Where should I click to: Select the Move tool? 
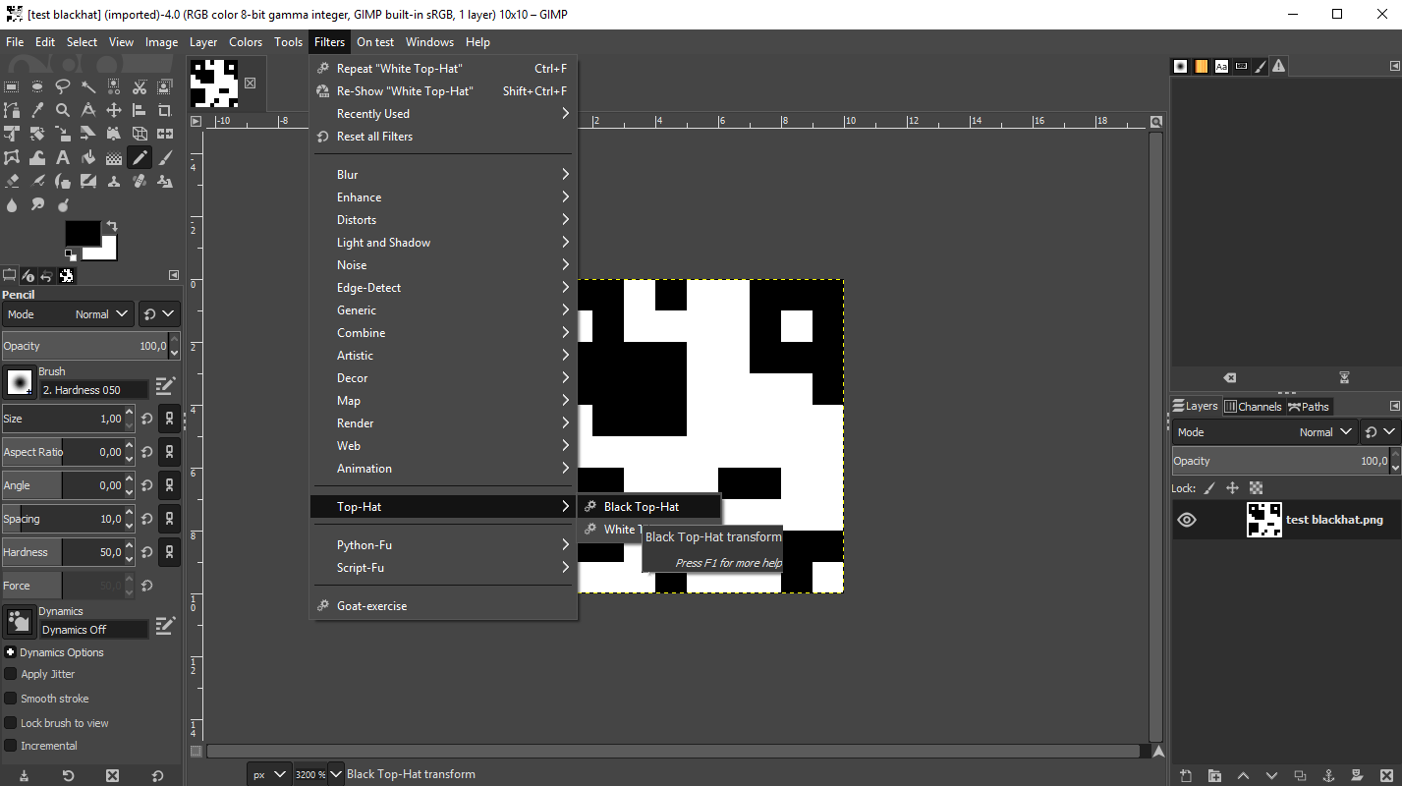tap(114, 110)
